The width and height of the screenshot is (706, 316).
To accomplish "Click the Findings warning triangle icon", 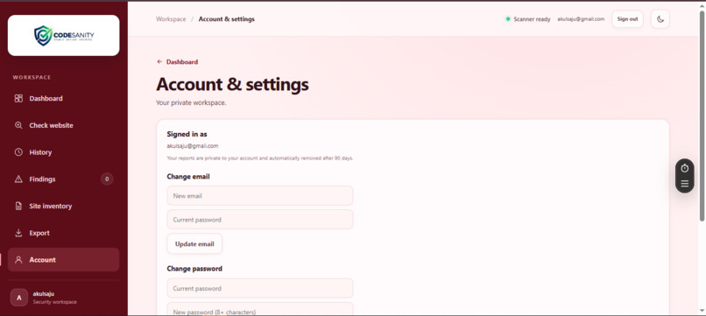I will click(x=18, y=179).
